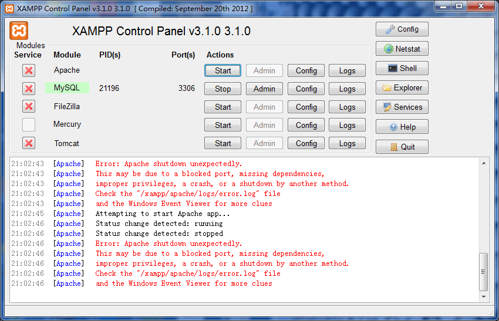Enable the Mercury service checkbox
The height and width of the screenshot is (321, 499).
29,124
